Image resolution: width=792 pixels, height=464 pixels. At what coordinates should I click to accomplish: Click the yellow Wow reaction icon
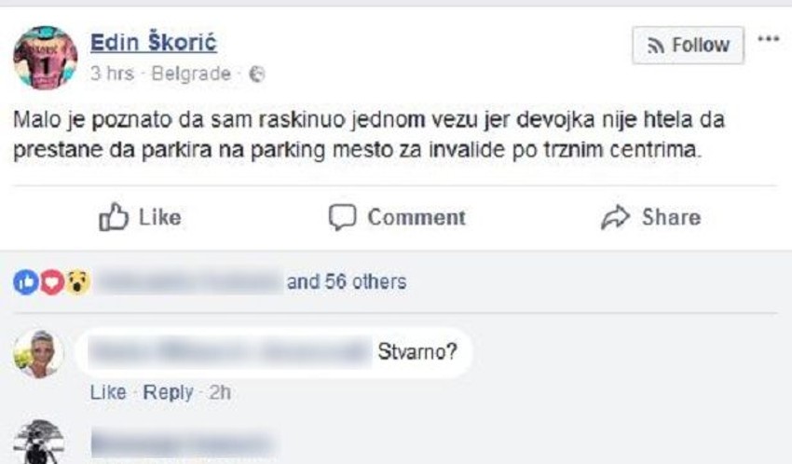[76, 281]
